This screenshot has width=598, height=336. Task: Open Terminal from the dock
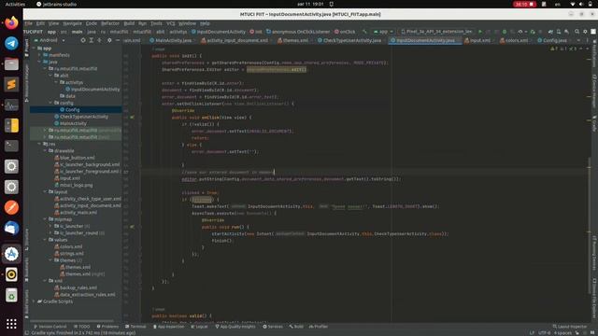(11, 146)
